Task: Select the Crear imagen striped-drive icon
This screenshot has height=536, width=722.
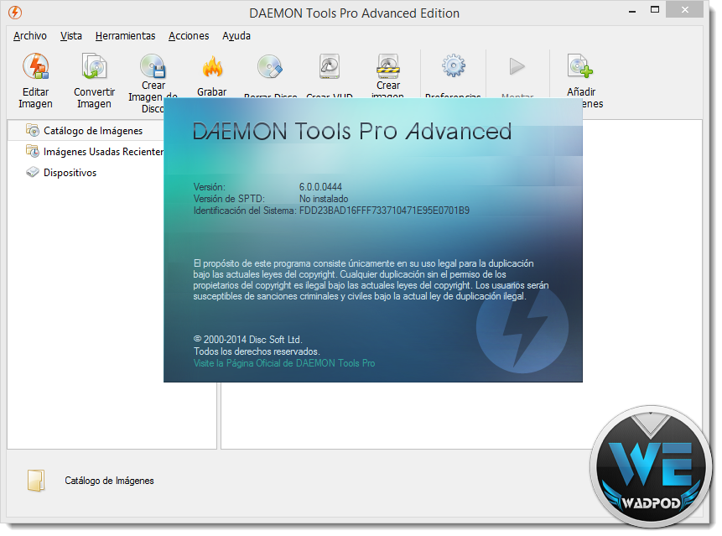Action: tap(388, 66)
